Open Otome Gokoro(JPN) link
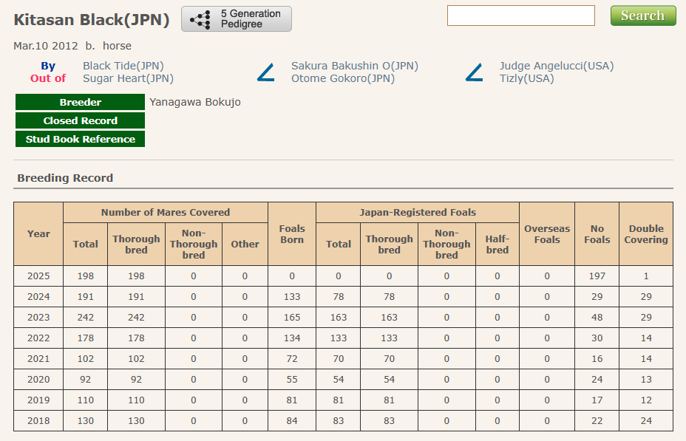Viewport: 686px width, 441px height. coord(343,78)
